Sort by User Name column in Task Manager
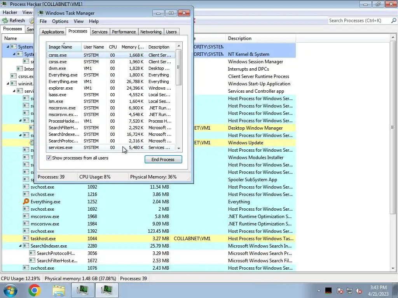The width and height of the screenshot is (398, 298). [x=94, y=47]
